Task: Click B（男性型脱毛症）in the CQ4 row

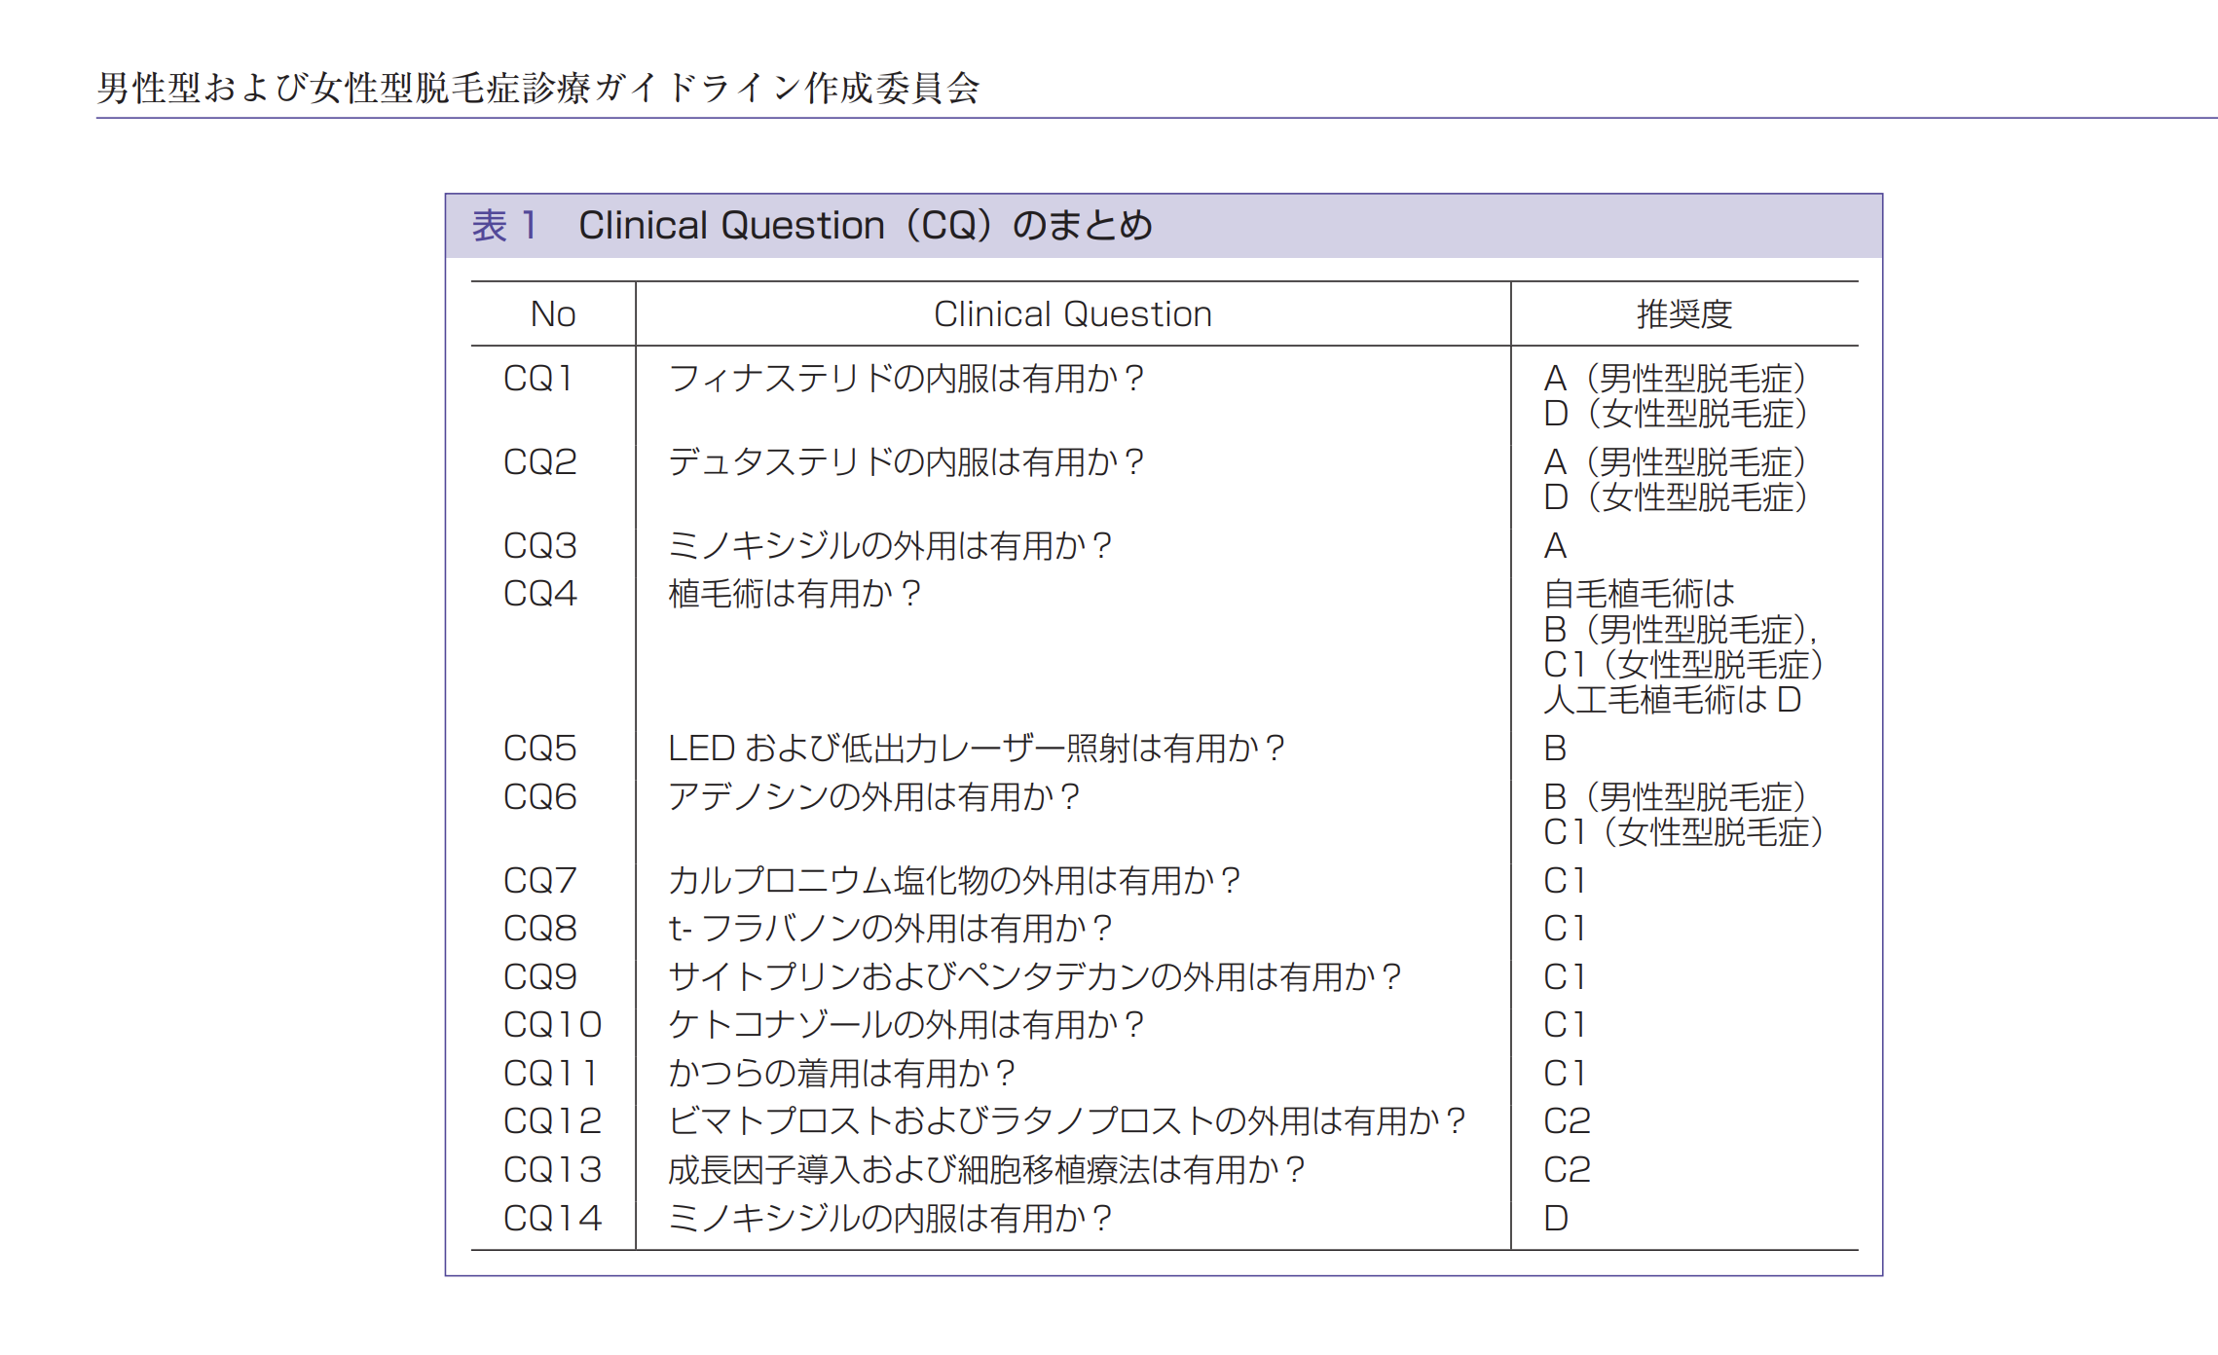Action: point(1681,630)
